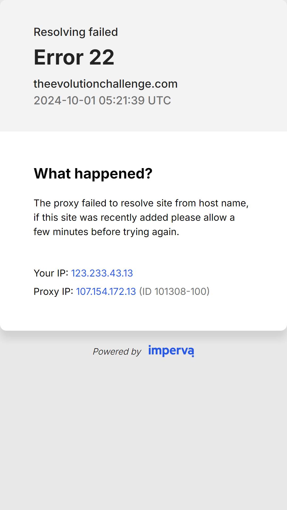The height and width of the screenshot is (510, 287).
Task: Click the 'if this site was recently added' line
Action: [134, 218]
